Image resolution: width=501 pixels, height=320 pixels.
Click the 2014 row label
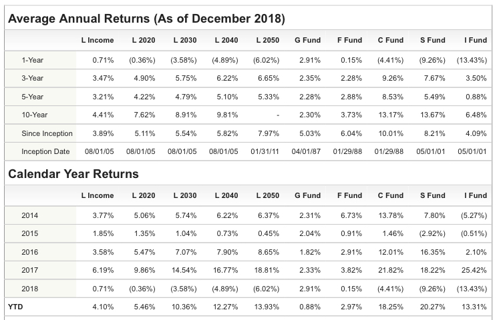tap(30, 215)
